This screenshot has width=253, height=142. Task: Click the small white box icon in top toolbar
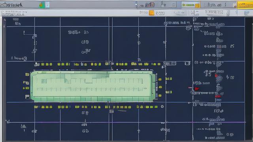[174, 5]
